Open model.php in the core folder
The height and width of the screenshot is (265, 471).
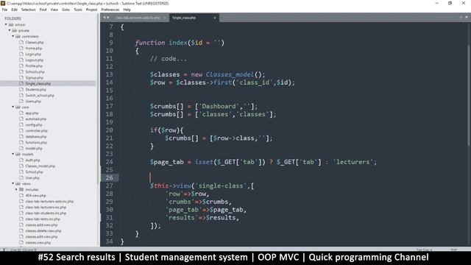(34, 149)
